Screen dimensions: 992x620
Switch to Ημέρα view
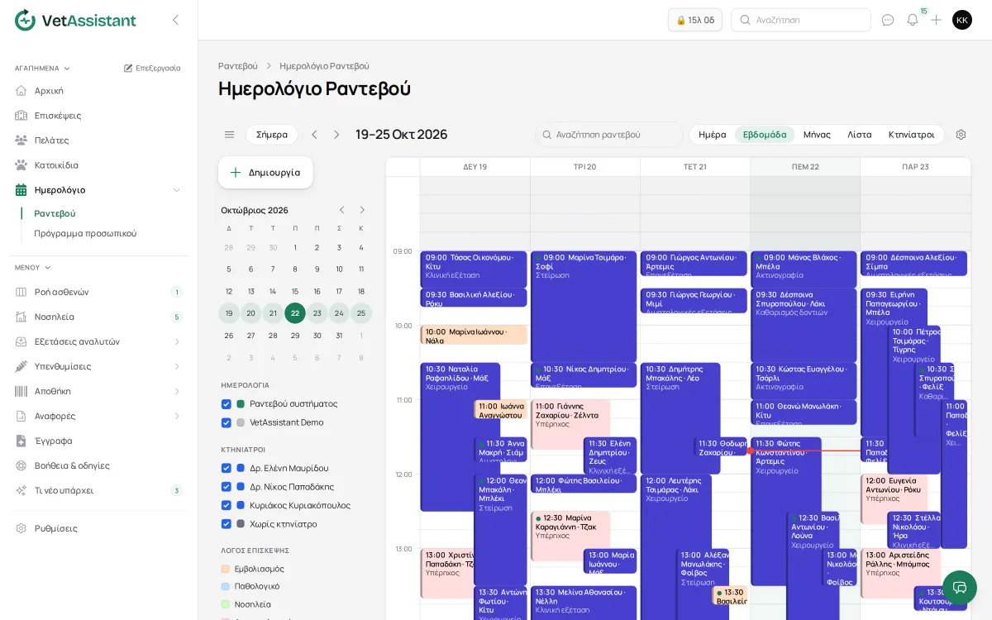[x=713, y=135]
